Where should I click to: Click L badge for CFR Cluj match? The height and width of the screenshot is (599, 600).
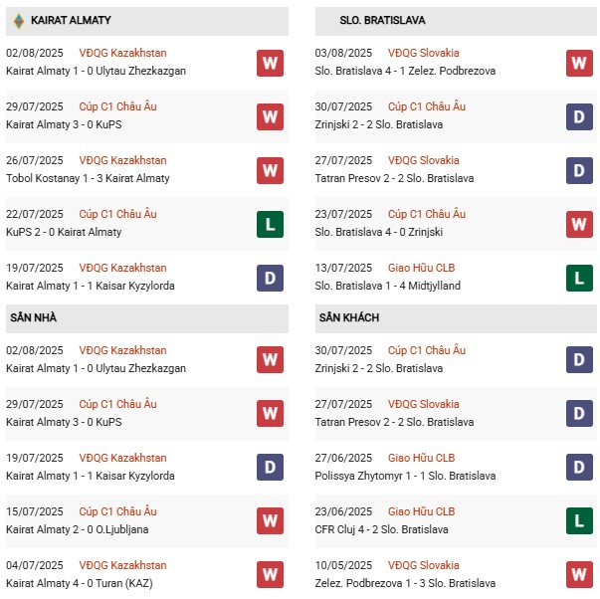[x=580, y=521]
